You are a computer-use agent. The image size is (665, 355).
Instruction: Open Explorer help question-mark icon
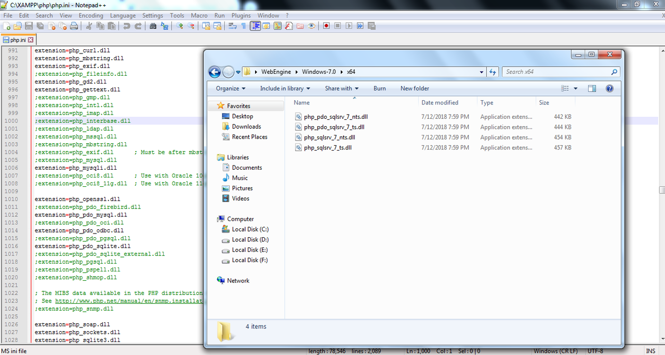point(609,88)
